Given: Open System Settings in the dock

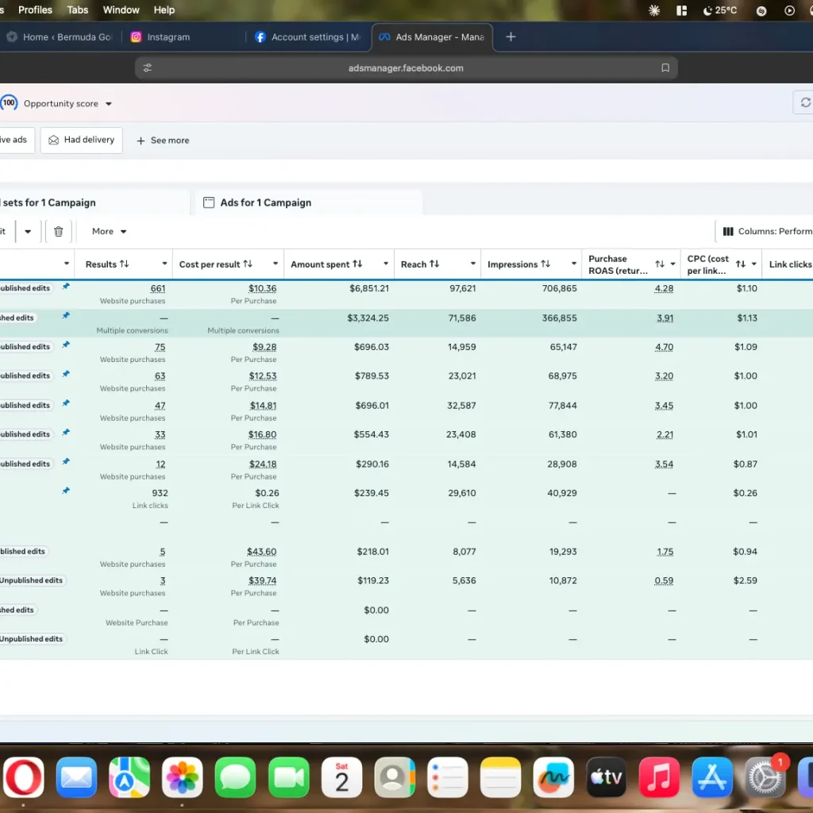Looking at the screenshot, I should click(765, 777).
